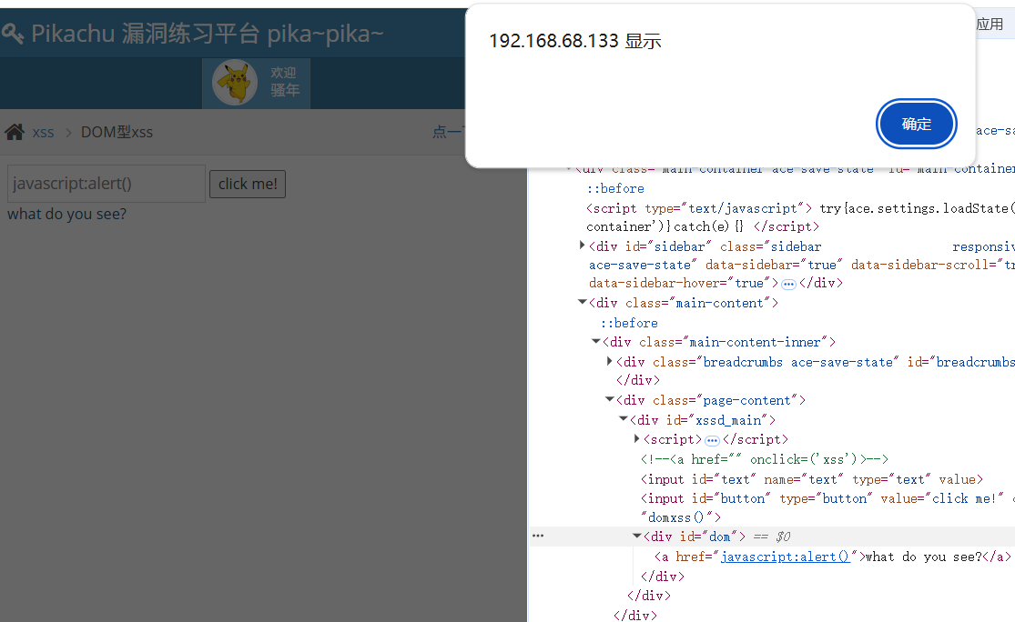Click the 192.168.68.133 显示 dialog heading
This screenshot has width=1015, height=622.
(x=574, y=42)
